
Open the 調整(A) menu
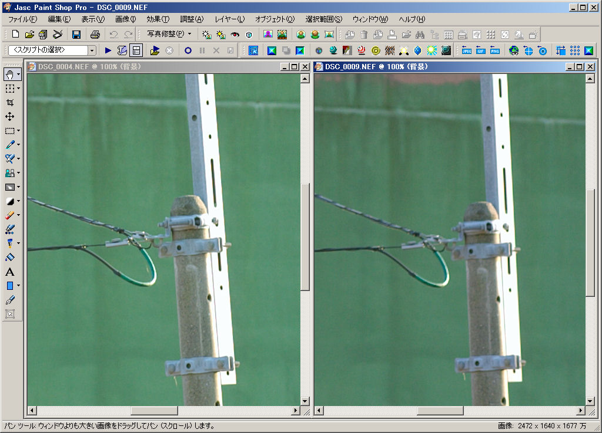pos(192,19)
